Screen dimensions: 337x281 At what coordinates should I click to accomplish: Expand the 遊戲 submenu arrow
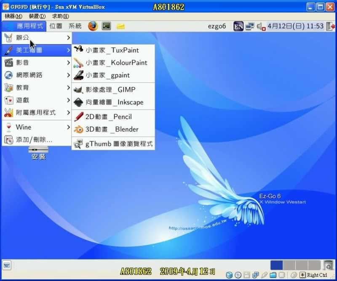[68, 100]
